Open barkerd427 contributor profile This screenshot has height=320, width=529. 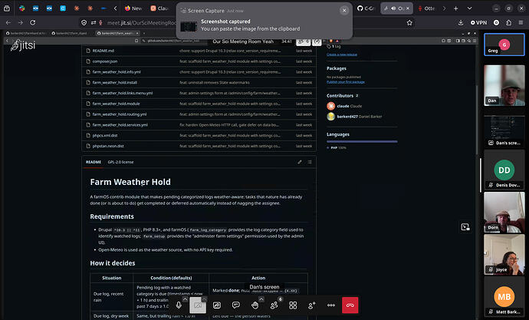click(x=354, y=117)
